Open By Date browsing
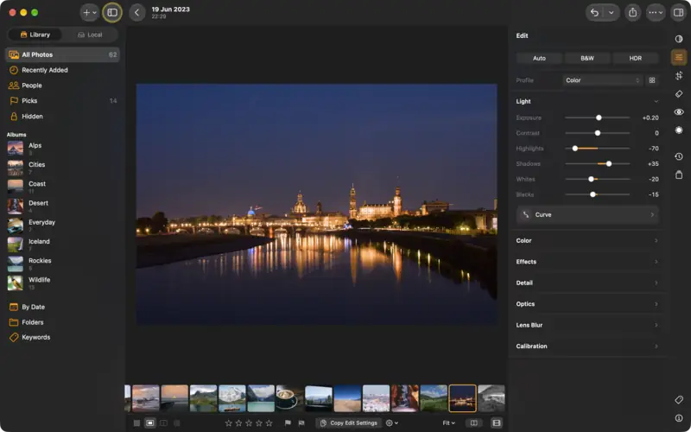Image resolution: width=691 pixels, height=432 pixels. click(x=62, y=307)
